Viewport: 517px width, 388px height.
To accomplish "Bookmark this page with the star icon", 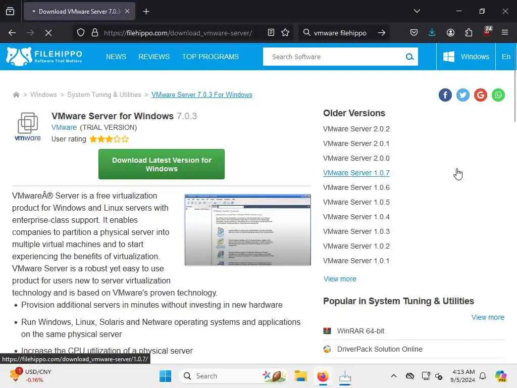I will click(285, 33).
